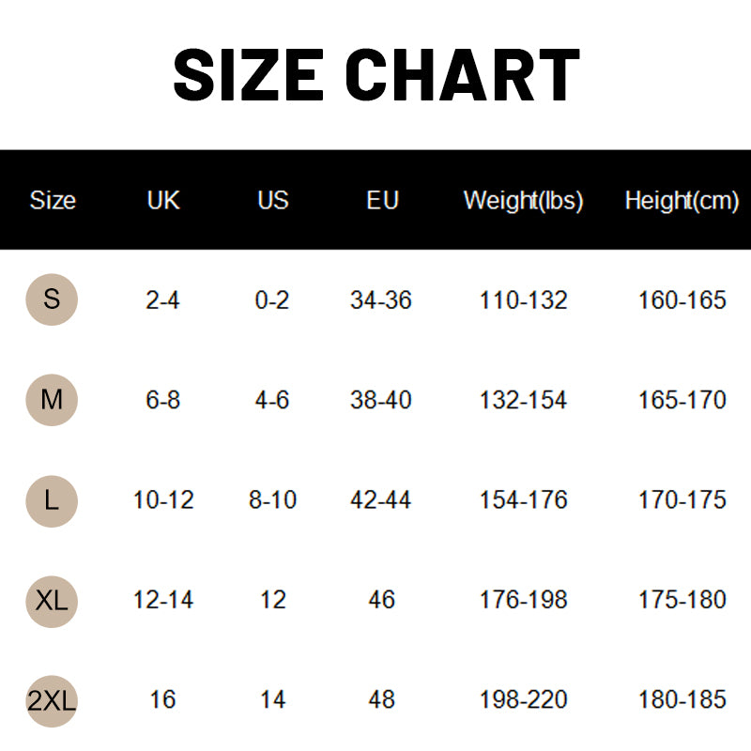Select the M size circle badge

coord(52,400)
